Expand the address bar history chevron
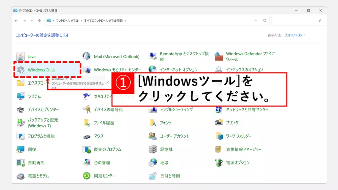The width and height of the screenshot is (338, 190). coord(255,20)
